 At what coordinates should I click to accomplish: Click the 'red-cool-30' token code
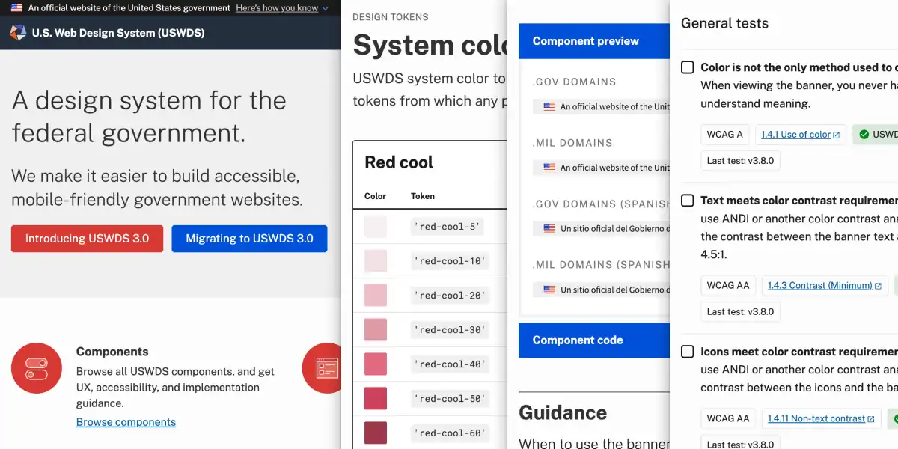[450, 330]
